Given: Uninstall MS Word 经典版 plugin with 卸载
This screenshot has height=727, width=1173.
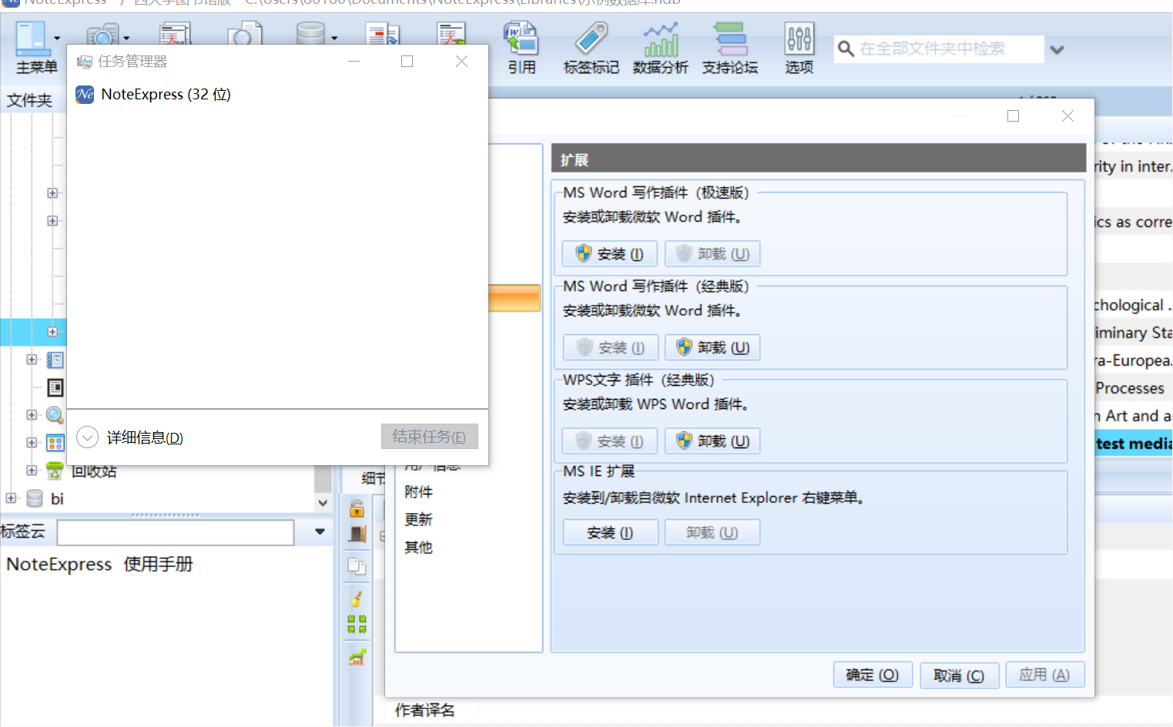Looking at the screenshot, I should [712, 347].
